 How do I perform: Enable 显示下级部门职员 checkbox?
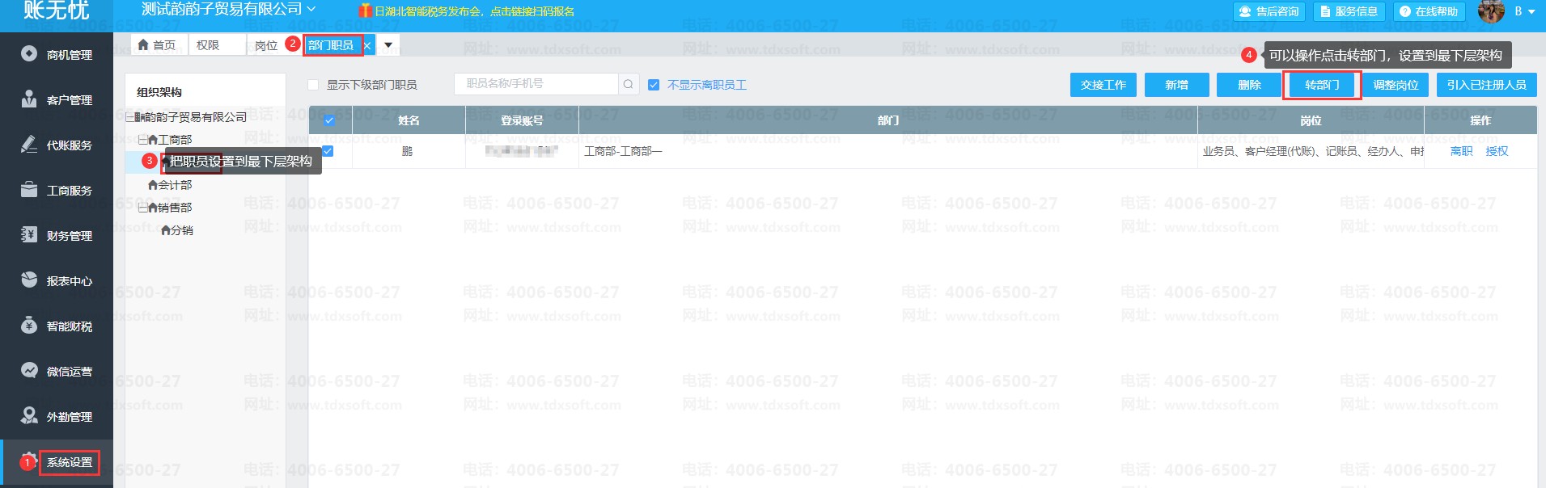coord(313,86)
